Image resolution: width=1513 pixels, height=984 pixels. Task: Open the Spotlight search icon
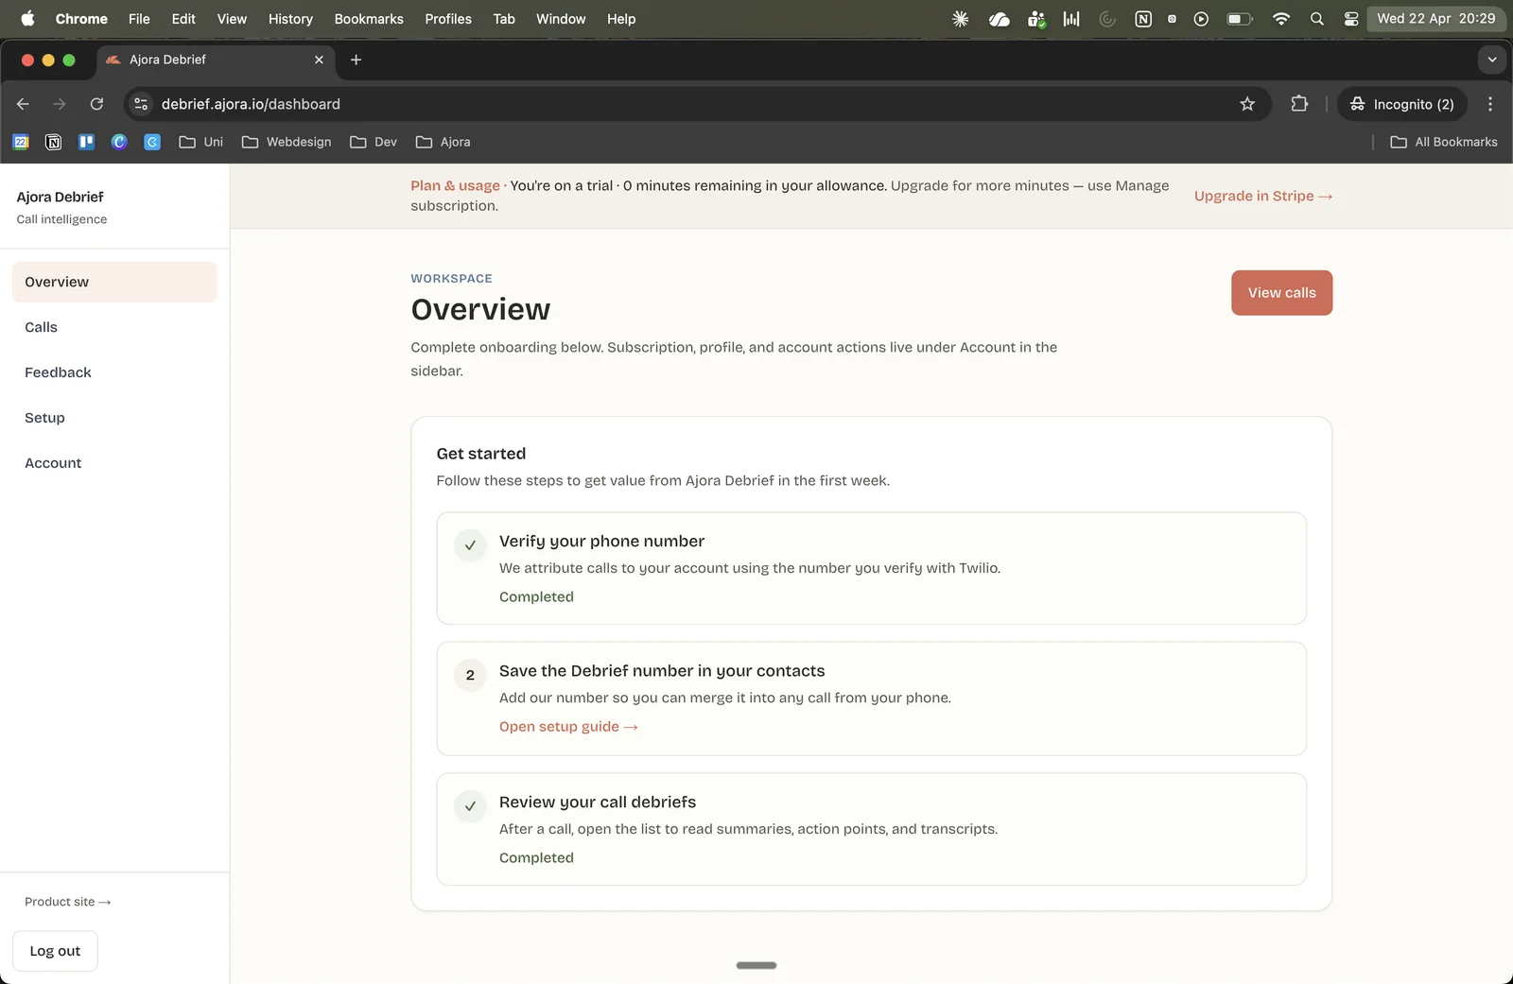point(1316,19)
